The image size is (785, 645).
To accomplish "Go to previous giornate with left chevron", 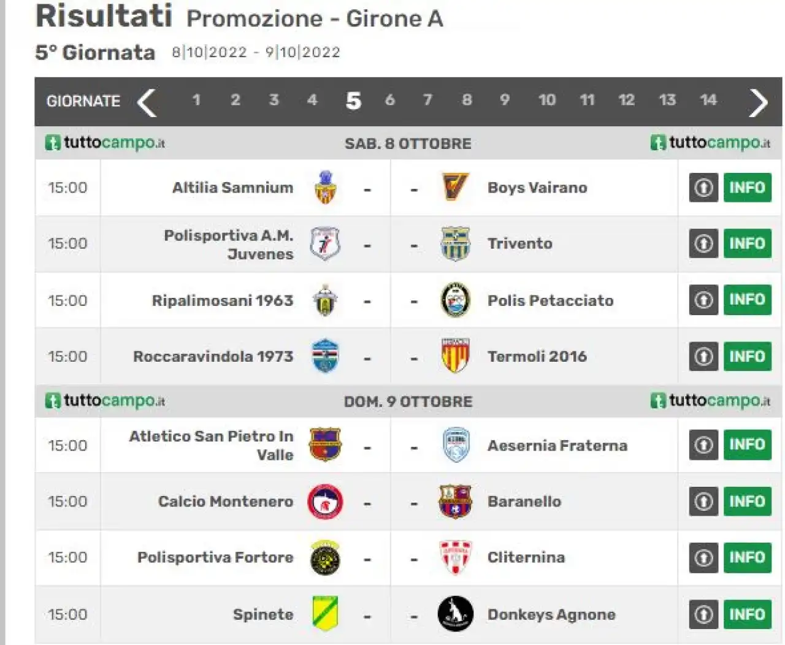I will pos(147,102).
